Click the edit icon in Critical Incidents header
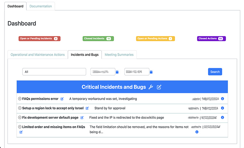The width and height of the screenshot is (244, 148). (x=159, y=87)
